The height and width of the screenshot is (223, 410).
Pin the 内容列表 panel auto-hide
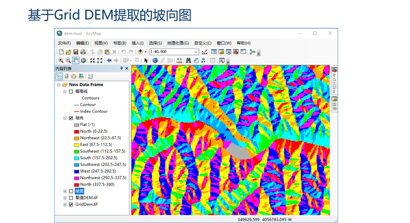click(121, 69)
